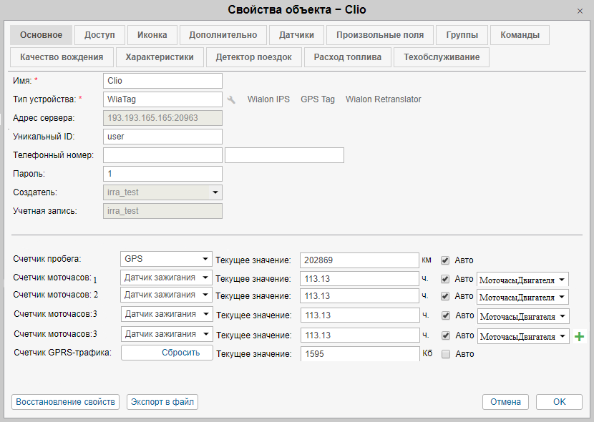Click the Восстановление свойств button

click(x=65, y=402)
